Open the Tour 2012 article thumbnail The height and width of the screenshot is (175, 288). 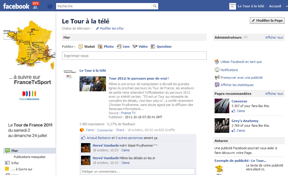93,84
